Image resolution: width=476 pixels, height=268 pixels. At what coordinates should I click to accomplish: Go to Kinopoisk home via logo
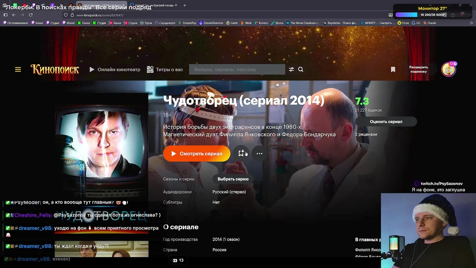[55, 69]
